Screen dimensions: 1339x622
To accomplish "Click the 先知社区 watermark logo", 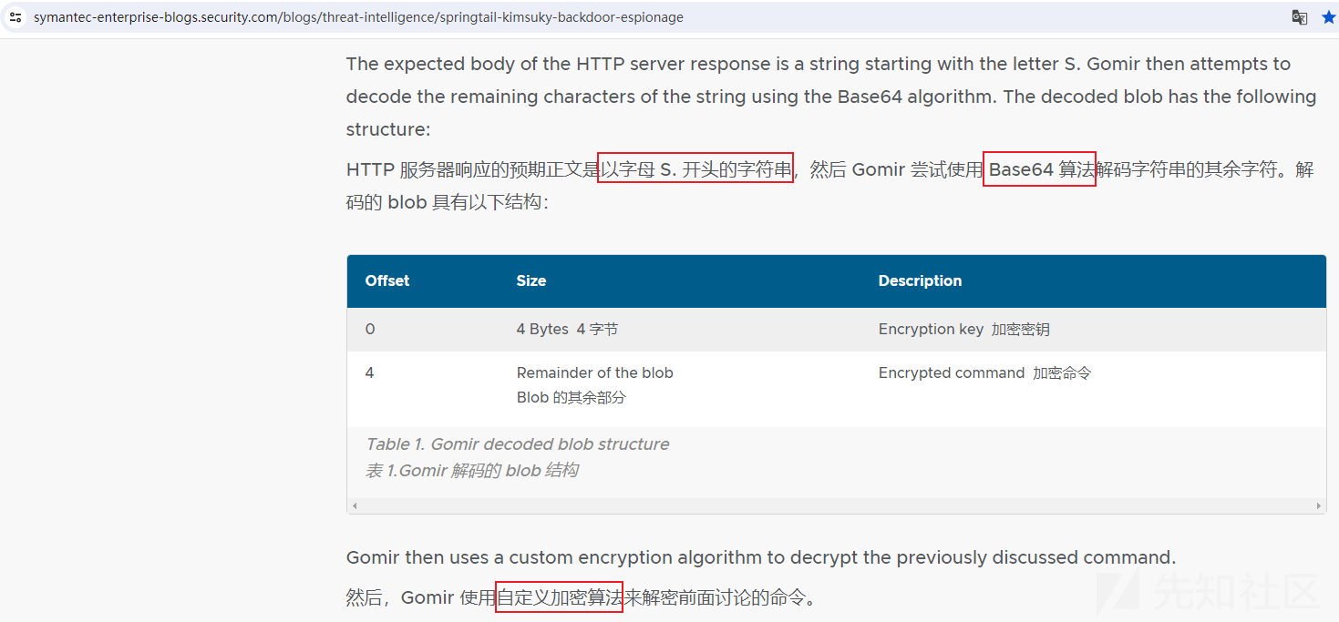I will point(1207,592).
